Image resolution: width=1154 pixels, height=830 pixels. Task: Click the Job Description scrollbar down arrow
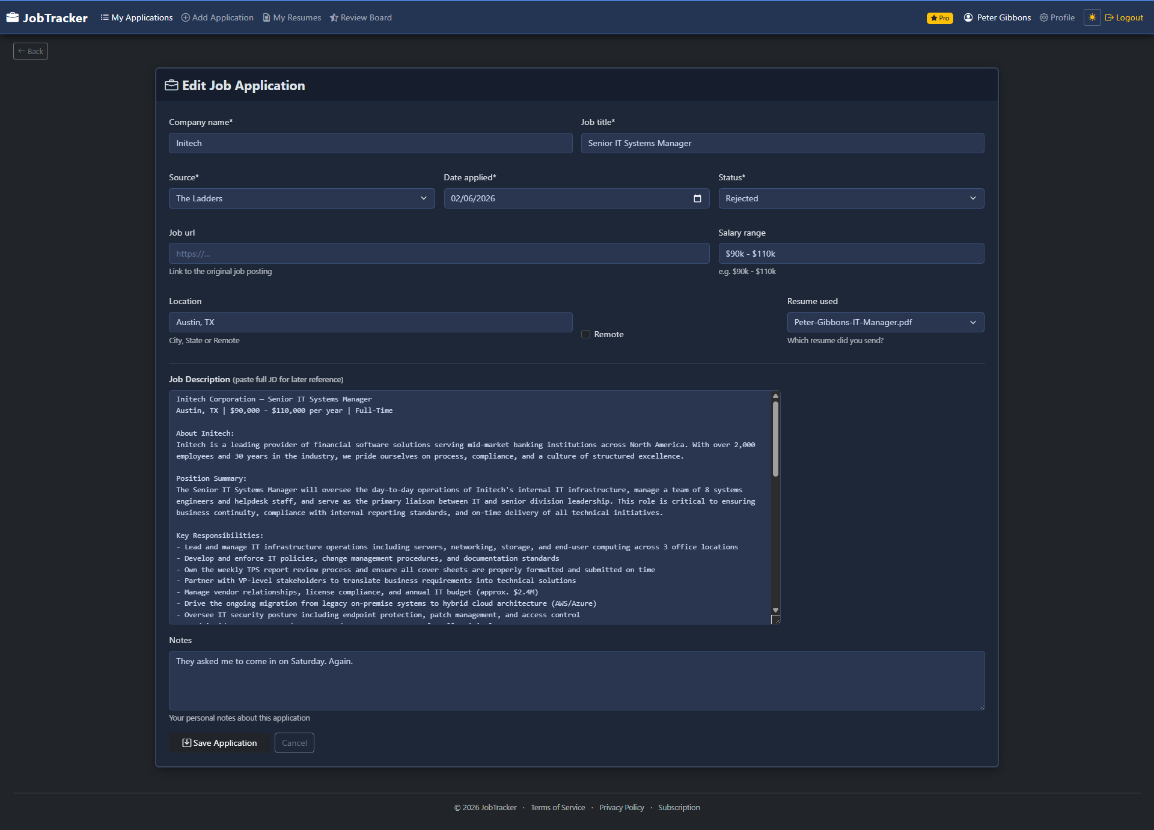click(x=775, y=610)
